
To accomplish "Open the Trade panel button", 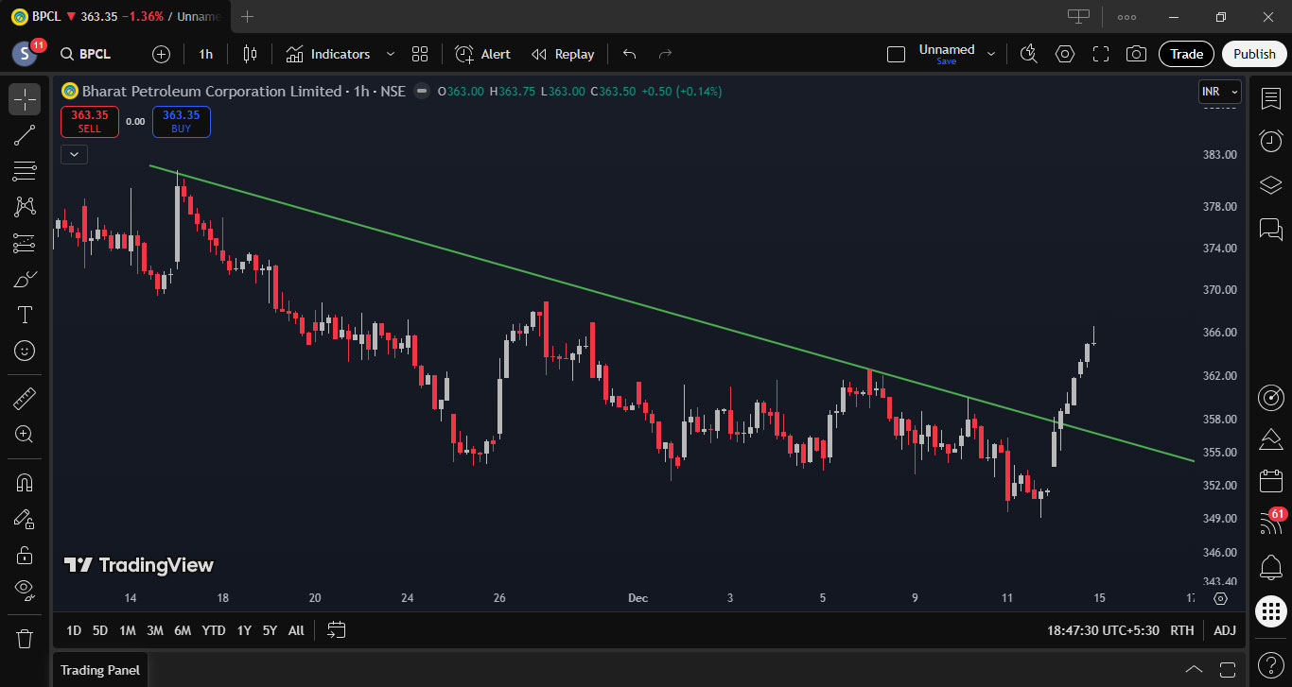I will [x=1186, y=54].
